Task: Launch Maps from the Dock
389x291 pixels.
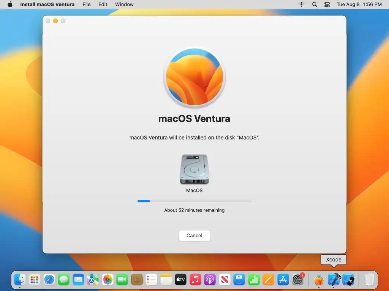Action: click(x=93, y=280)
